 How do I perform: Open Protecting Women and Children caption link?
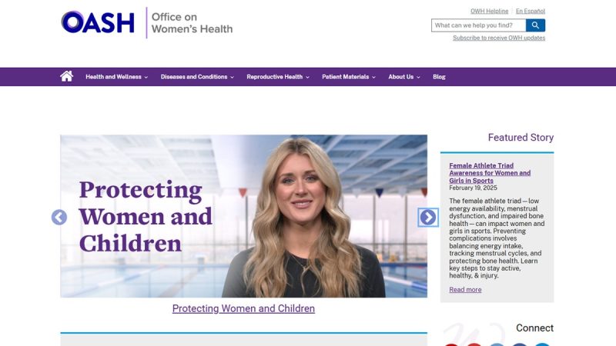click(243, 308)
